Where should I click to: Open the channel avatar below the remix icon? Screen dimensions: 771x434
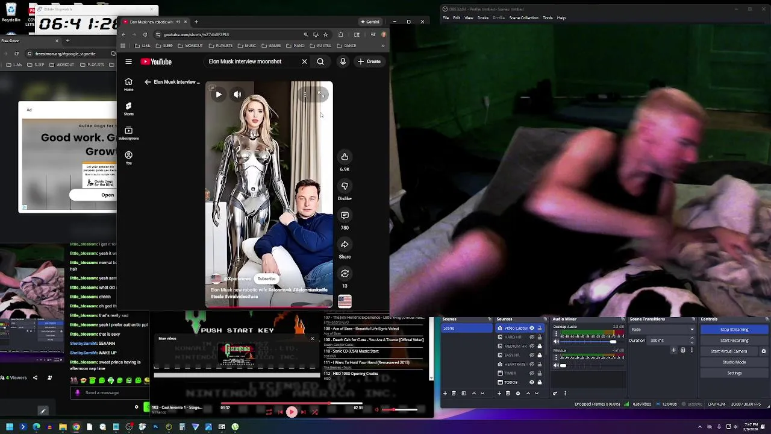345,301
